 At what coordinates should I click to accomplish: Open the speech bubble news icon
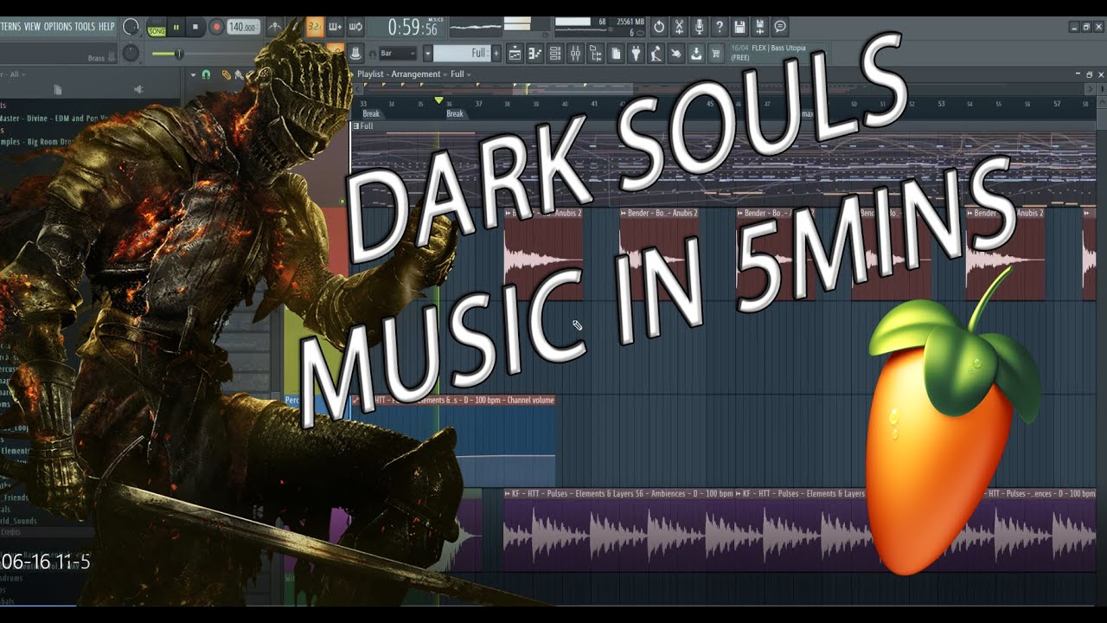pyautogui.click(x=780, y=27)
